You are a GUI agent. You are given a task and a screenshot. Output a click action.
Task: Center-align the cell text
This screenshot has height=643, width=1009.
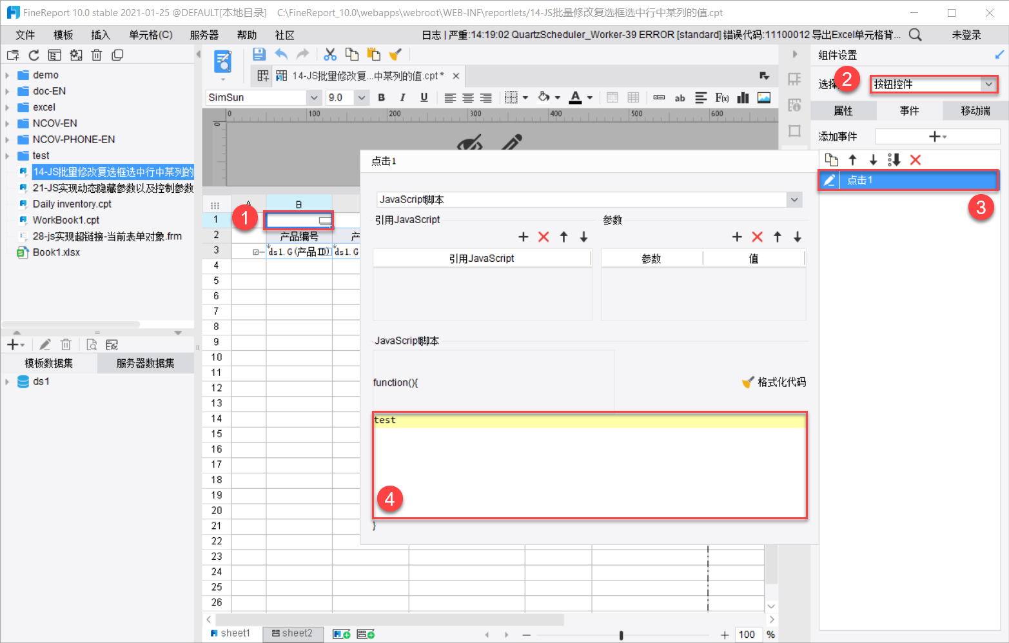(468, 98)
